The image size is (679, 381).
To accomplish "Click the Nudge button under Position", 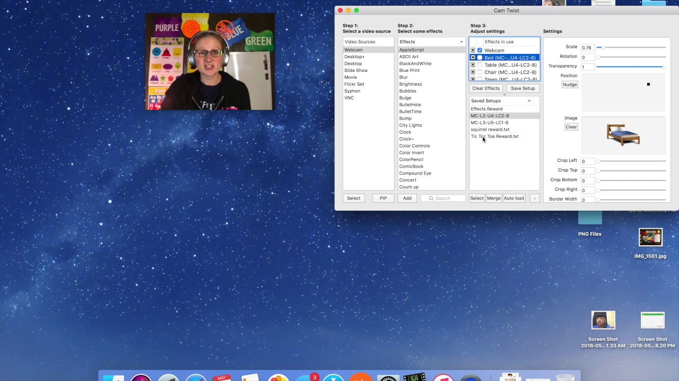I will coord(570,85).
